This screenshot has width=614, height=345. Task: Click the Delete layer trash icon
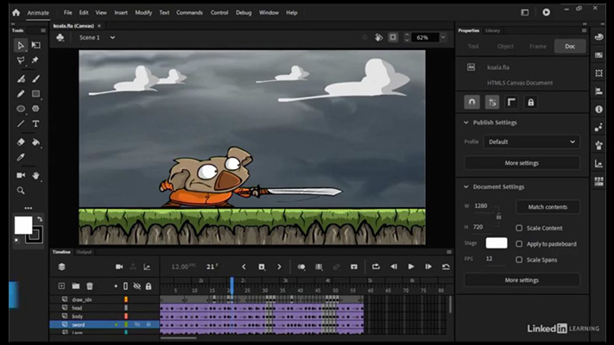(90, 285)
